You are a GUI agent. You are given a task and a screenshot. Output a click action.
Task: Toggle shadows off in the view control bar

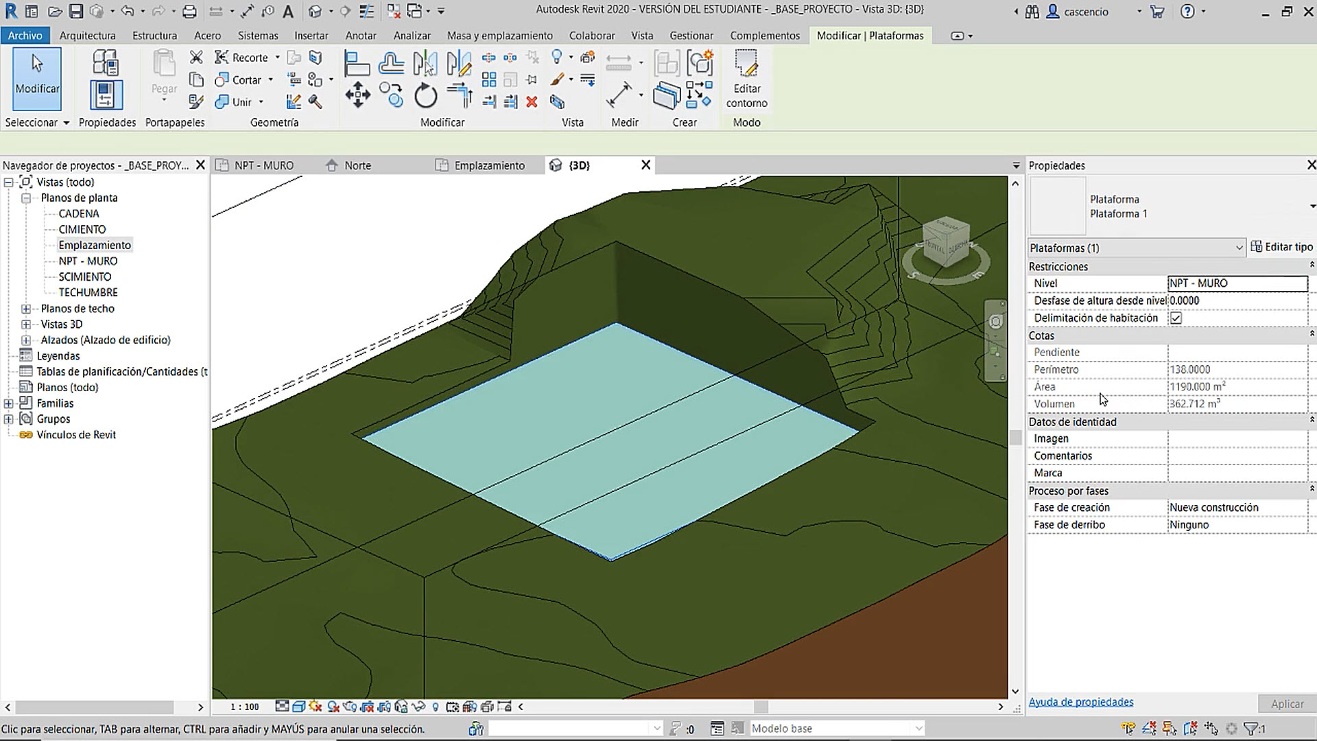[x=315, y=706]
